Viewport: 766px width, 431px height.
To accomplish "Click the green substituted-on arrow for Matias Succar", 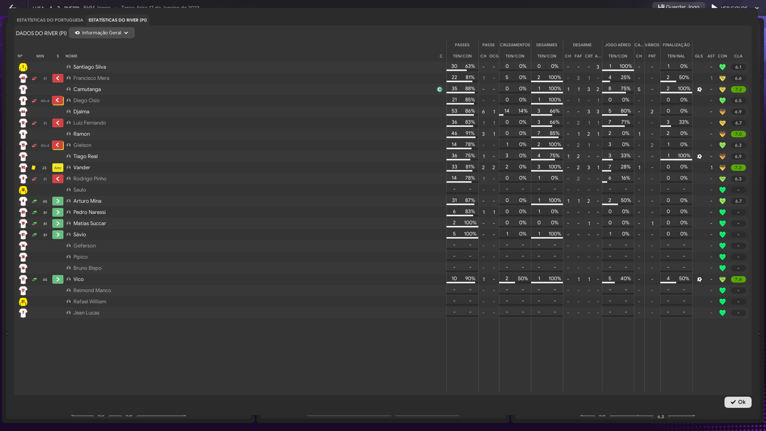I will tap(58, 223).
